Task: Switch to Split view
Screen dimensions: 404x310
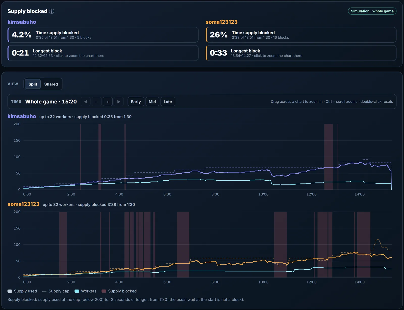Action: point(33,84)
